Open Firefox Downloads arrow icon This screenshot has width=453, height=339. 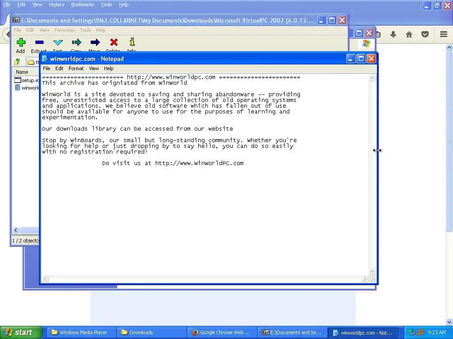(x=393, y=34)
